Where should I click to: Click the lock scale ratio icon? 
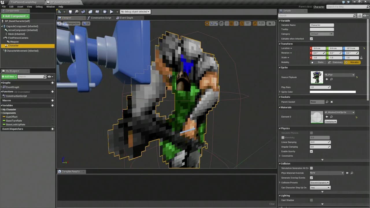click(361, 58)
